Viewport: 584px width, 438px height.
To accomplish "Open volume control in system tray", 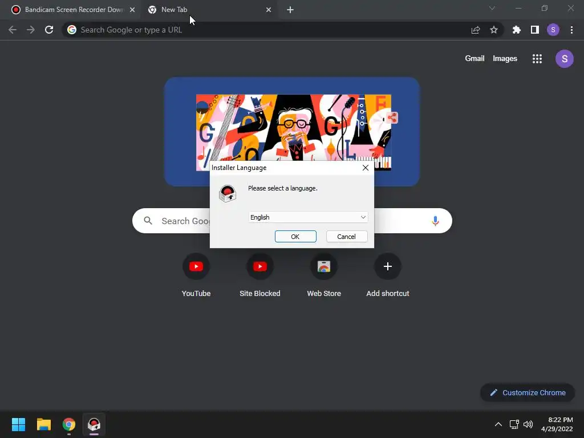I will tap(528, 424).
